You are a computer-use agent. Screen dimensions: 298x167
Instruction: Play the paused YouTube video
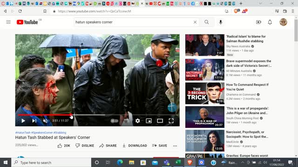tap(23, 121)
